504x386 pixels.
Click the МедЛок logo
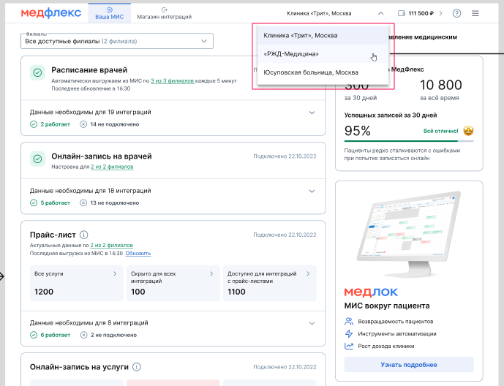(371, 292)
